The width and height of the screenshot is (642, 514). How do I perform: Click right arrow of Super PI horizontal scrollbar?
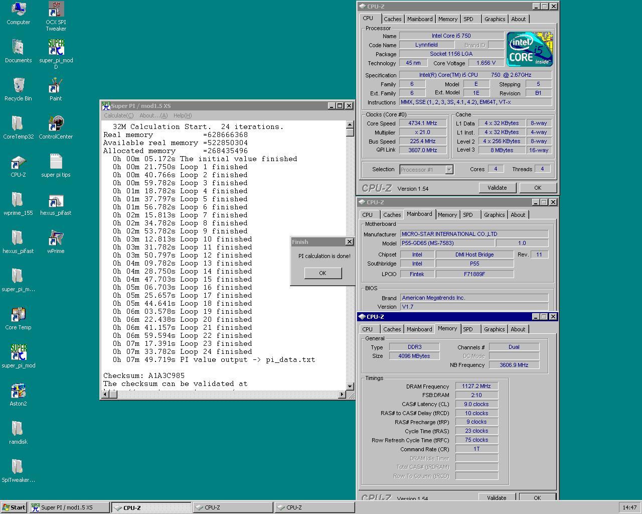342,395
